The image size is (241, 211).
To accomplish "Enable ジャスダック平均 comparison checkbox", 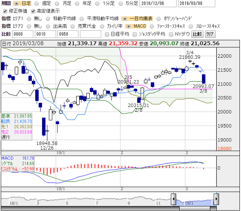I will coord(135,34).
